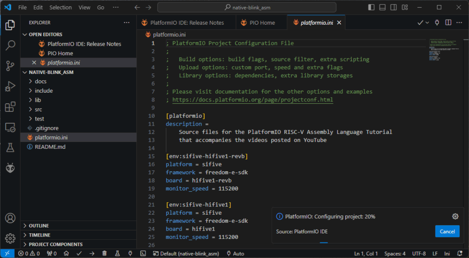
Task: Toggle the primary sidebar layout button
Action: [x=371, y=8]
